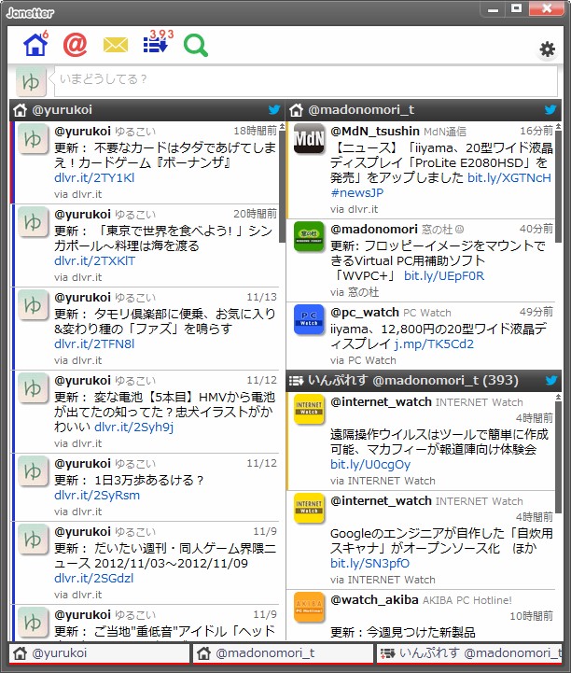Click the 20時間前 timestamp
Viewport: 571px width, 673px height.
tap(256, 214)
